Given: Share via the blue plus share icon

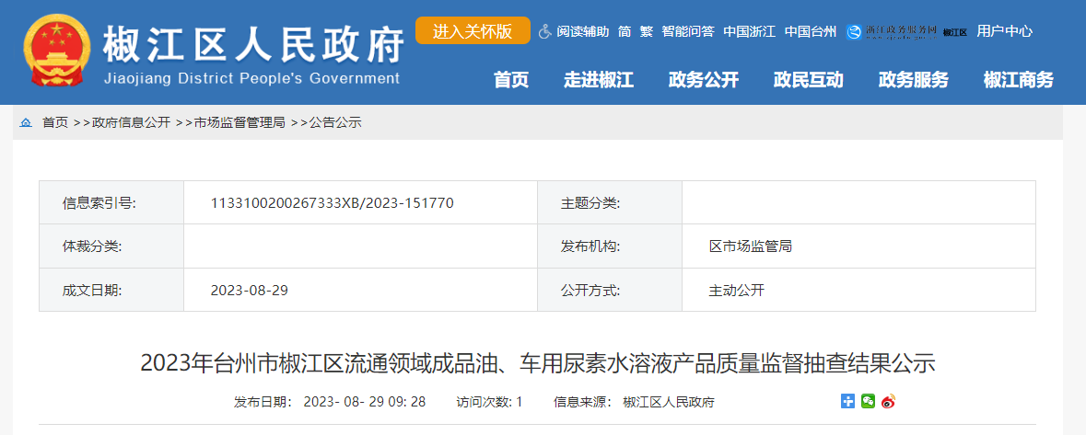Looking at the screenshot, I should coord(847,401).
